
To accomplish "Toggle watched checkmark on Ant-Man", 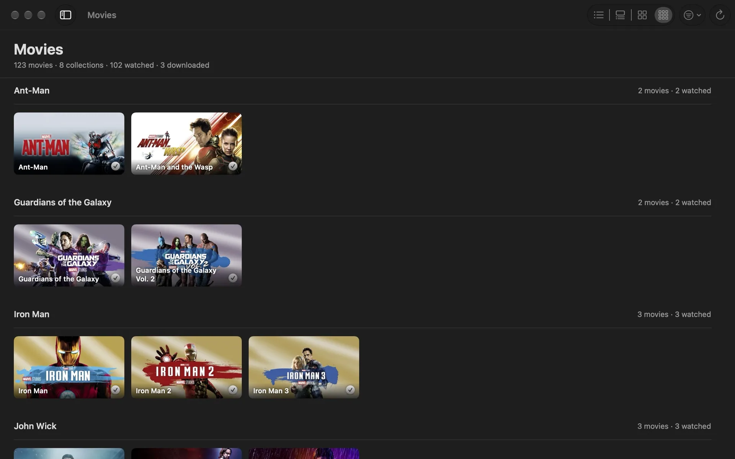I will point(115,166).
